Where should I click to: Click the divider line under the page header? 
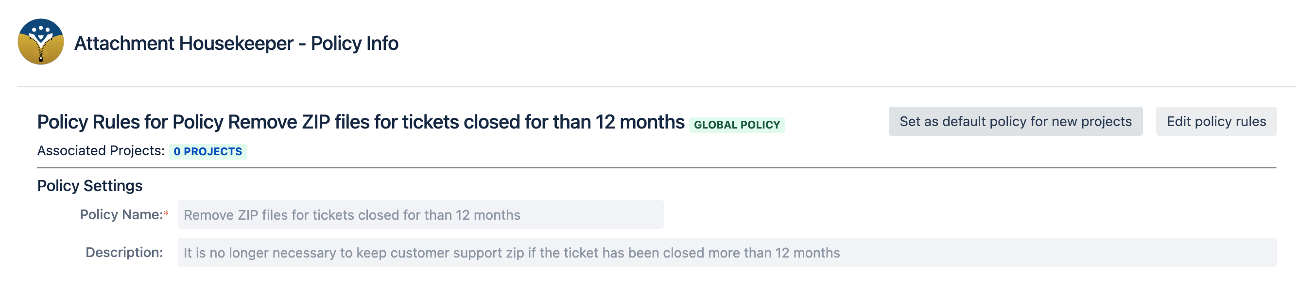pyautogui.click(x=657, y=88)
